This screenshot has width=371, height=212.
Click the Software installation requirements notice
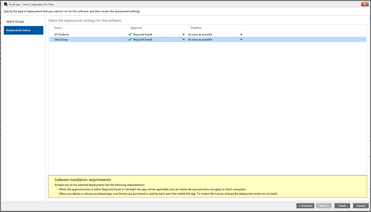(x=207, y=187)
